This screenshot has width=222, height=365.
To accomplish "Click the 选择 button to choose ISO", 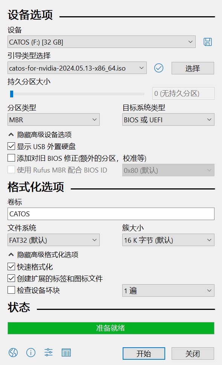I will 193,68.
